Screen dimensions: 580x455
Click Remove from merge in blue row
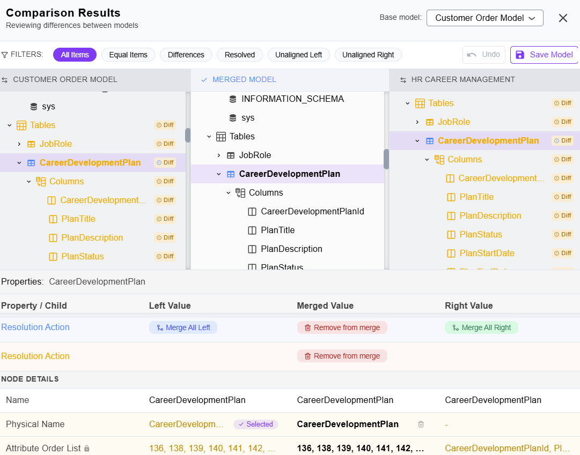(342, 328)
